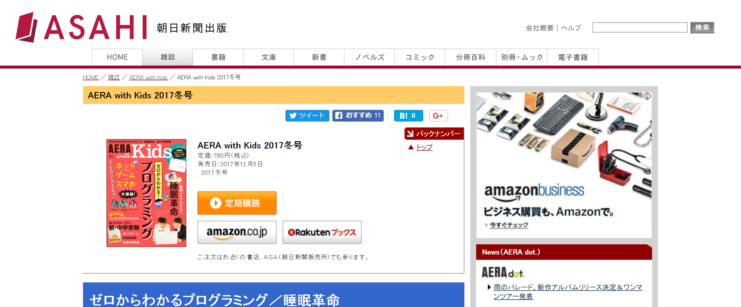Click the orange 定期購読 subscribe button

(237, 203)
